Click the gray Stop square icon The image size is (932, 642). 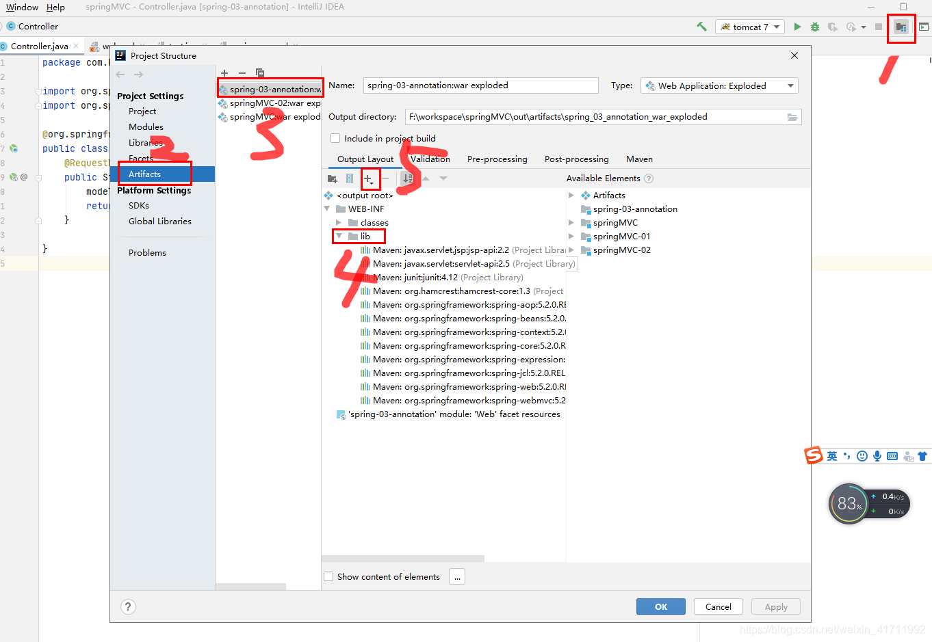coord(879,27)
